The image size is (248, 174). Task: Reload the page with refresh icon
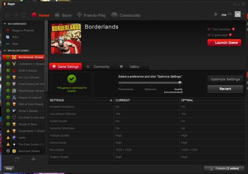[x=23, y=15]
